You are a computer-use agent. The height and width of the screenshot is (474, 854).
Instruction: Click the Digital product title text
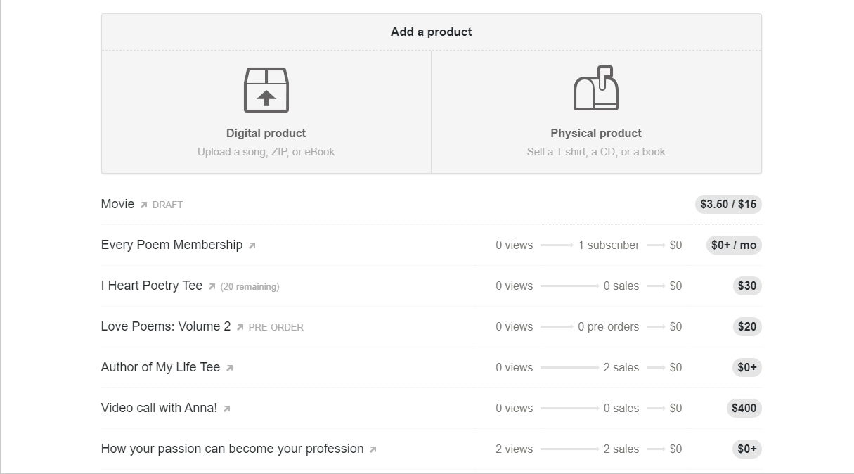tap(266, 133)
